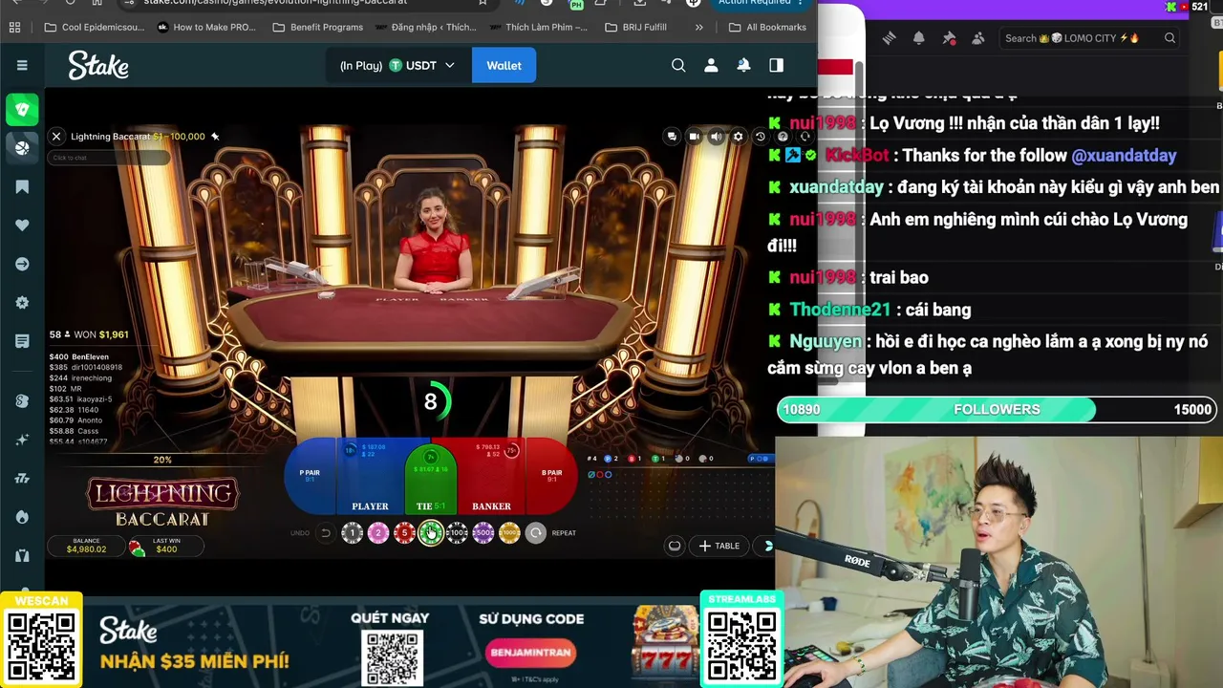Open the game history clock icon
Screen dimensions: 1223x688
click(x=760, y=137)
